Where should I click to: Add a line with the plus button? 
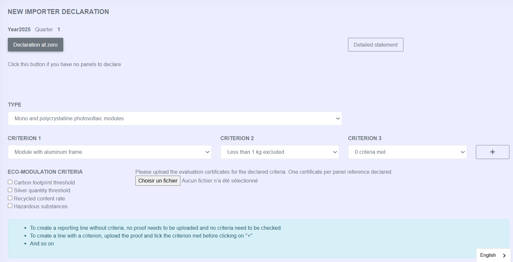click(x=492, y=152)
